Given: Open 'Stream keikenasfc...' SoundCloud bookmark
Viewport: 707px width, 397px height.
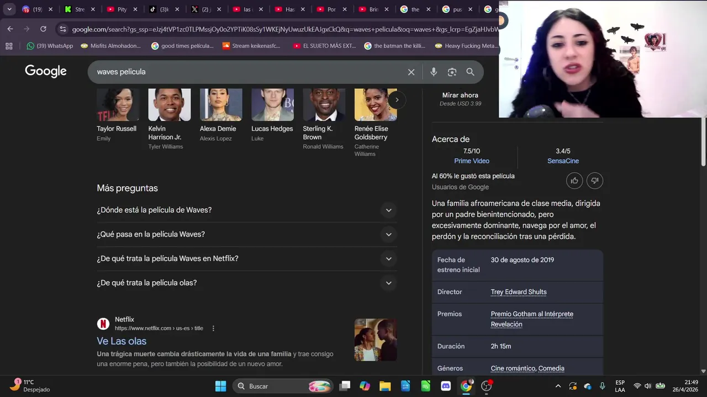Looking at the screenshot, I should 251,46.
